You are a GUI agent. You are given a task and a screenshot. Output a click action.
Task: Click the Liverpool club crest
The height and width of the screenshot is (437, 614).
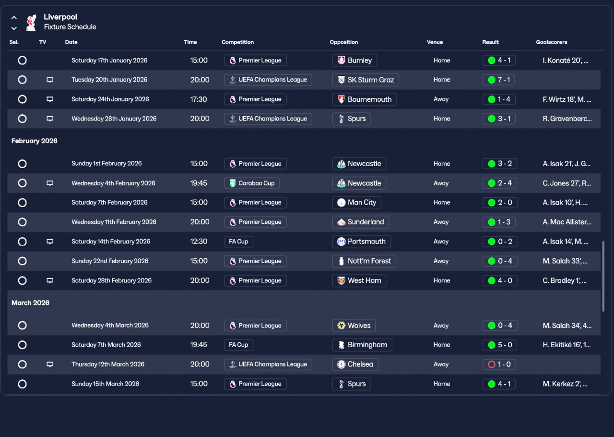pos(31,23)
